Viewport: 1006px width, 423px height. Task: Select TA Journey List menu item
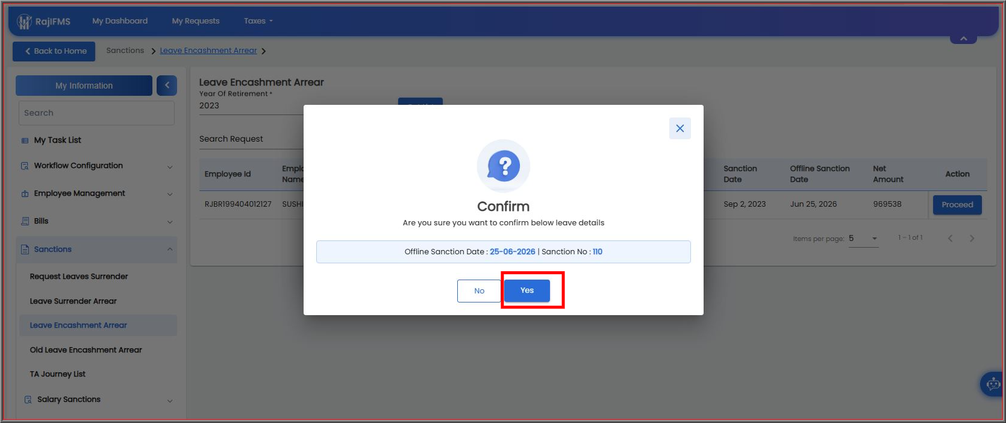point(58,374)
